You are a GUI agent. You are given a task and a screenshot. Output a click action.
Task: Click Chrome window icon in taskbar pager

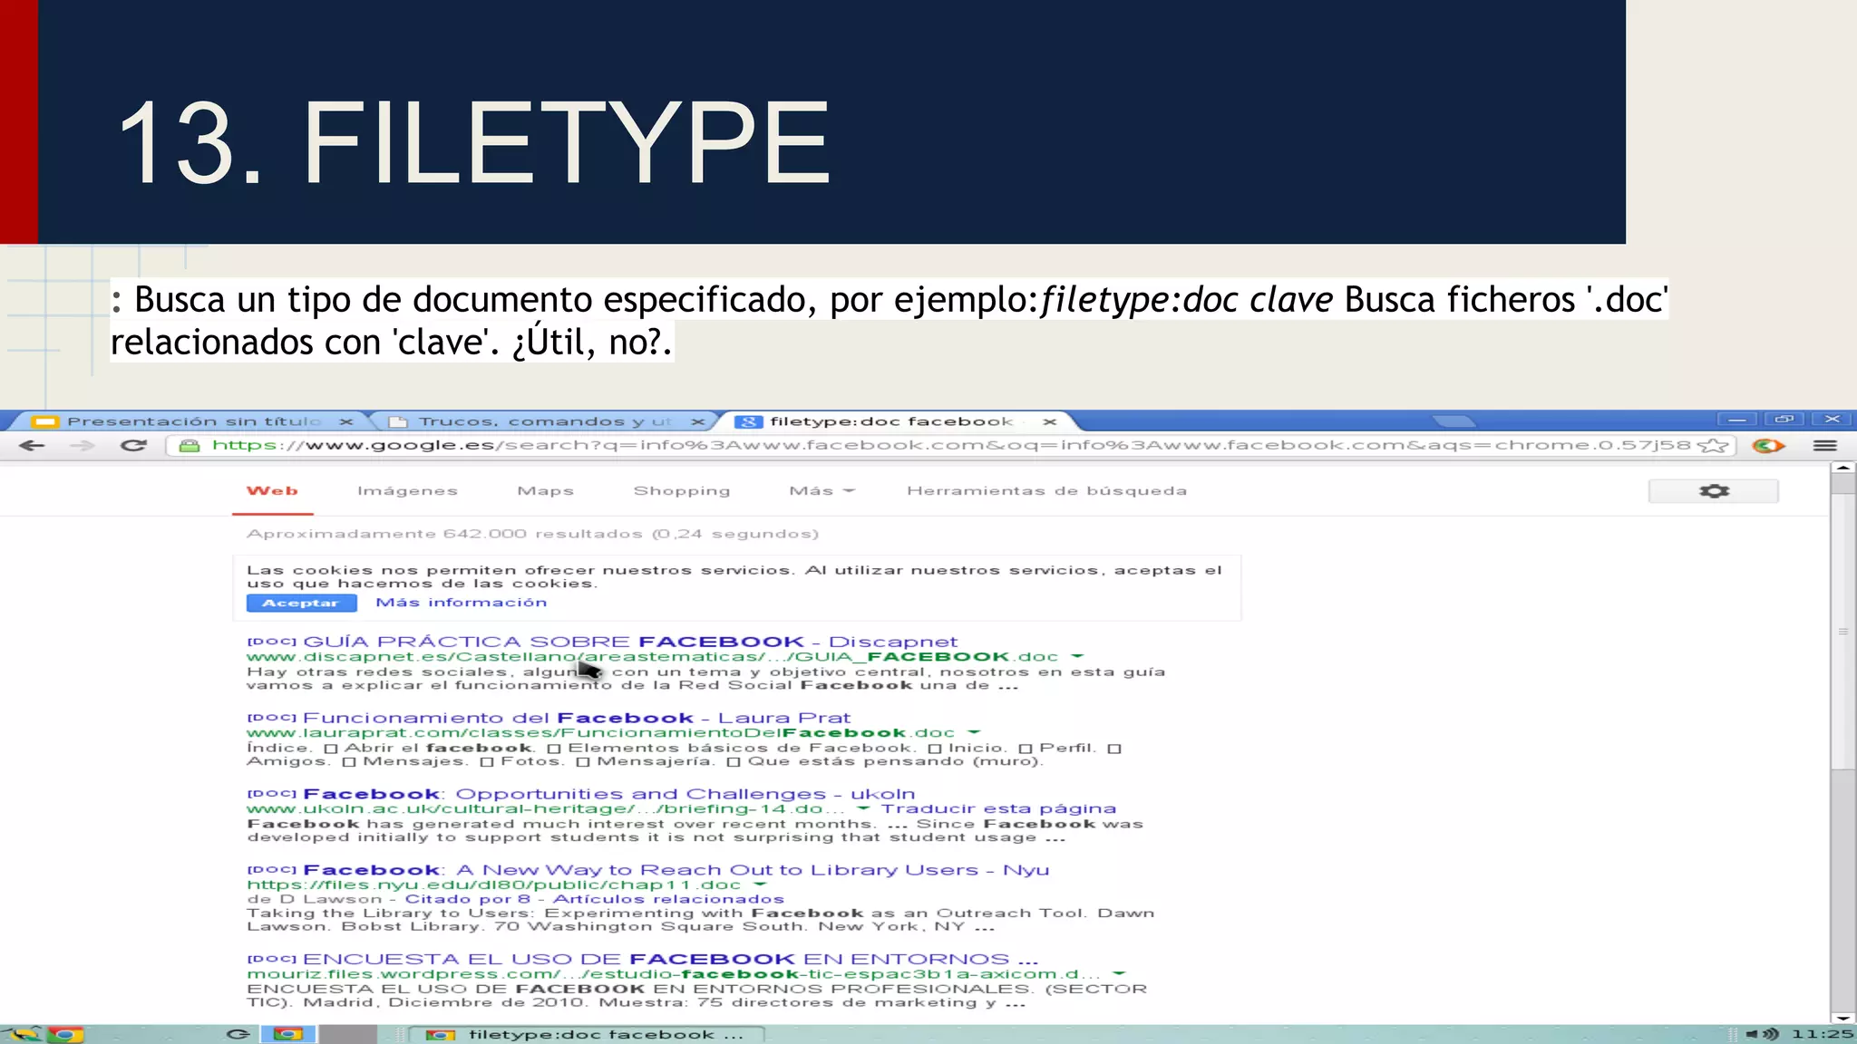(x=287, y=1034)
